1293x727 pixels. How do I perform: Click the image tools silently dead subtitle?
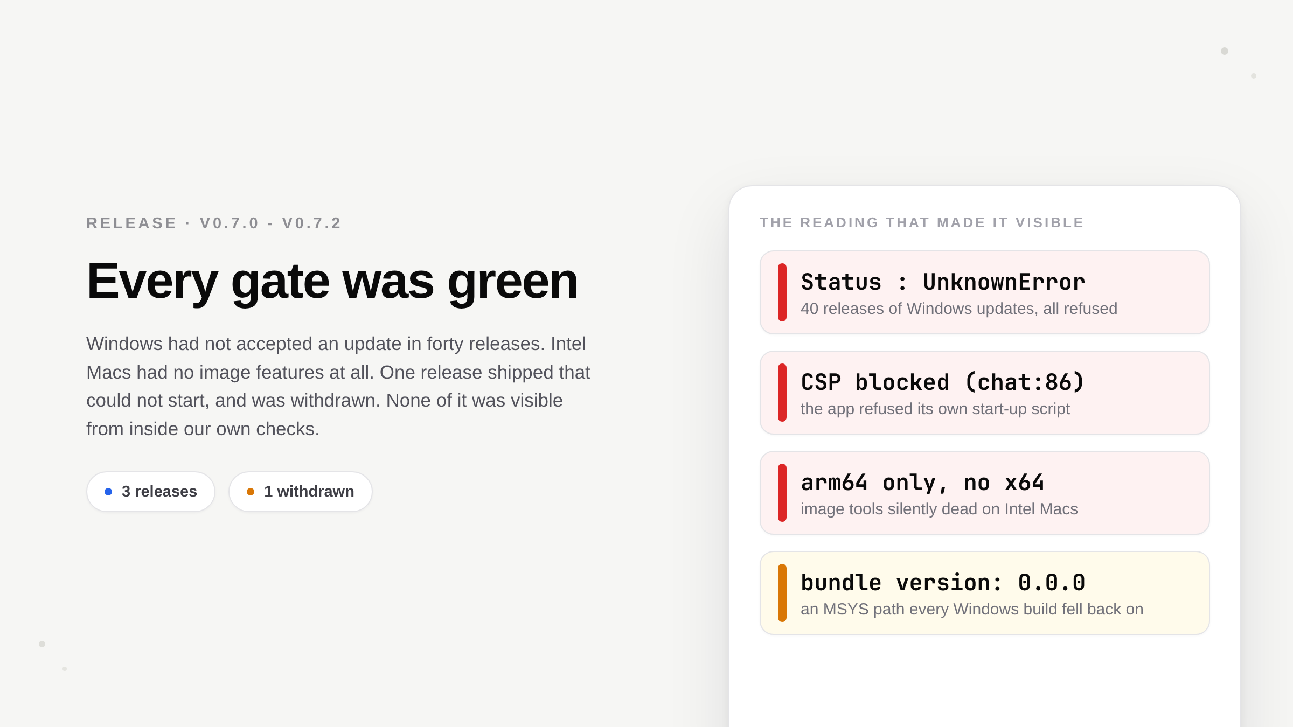point(939,509)
